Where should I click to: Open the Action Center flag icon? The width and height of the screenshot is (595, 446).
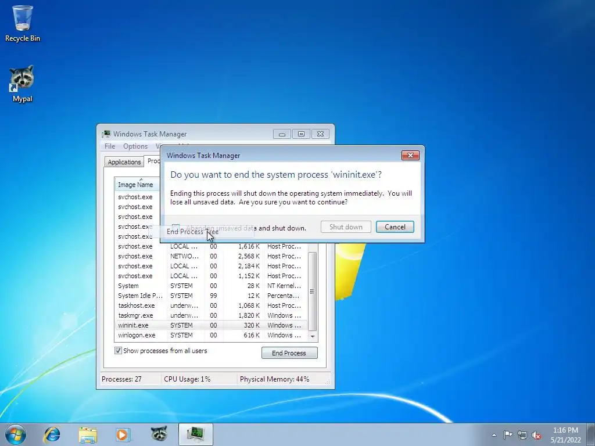(508, 435)
